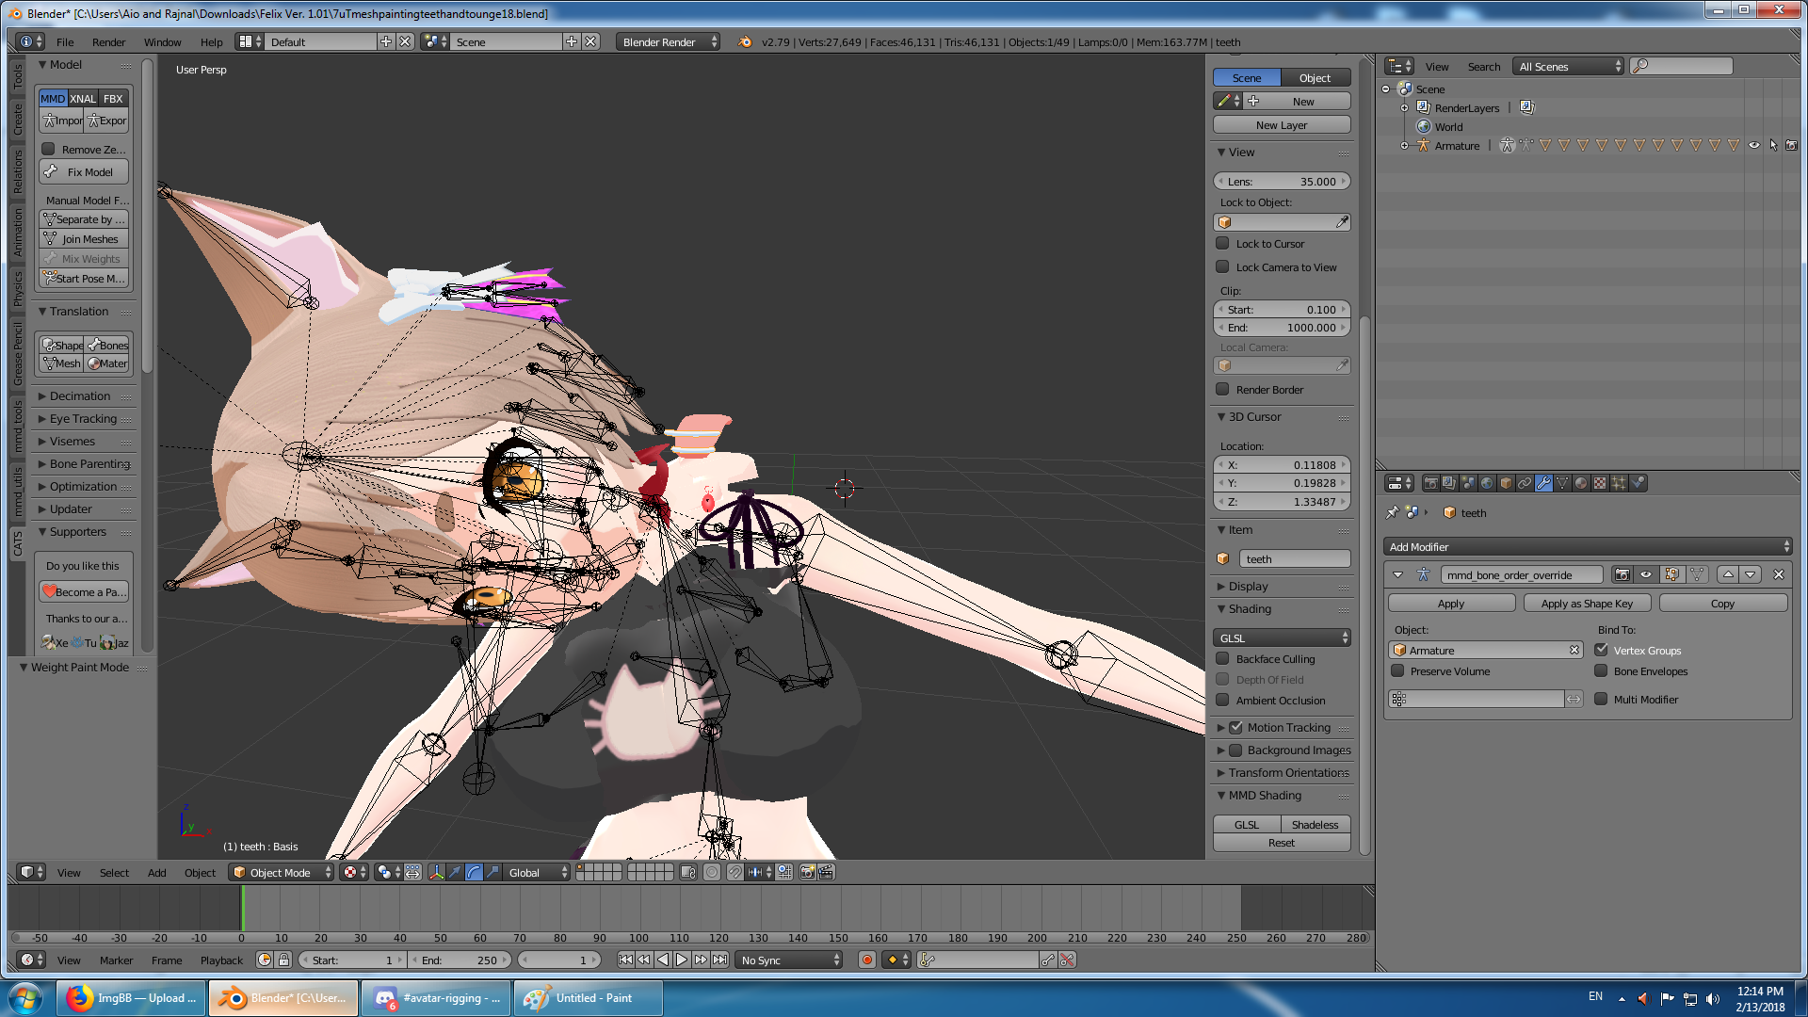Click the rotate manipulator arc icon

474,872
